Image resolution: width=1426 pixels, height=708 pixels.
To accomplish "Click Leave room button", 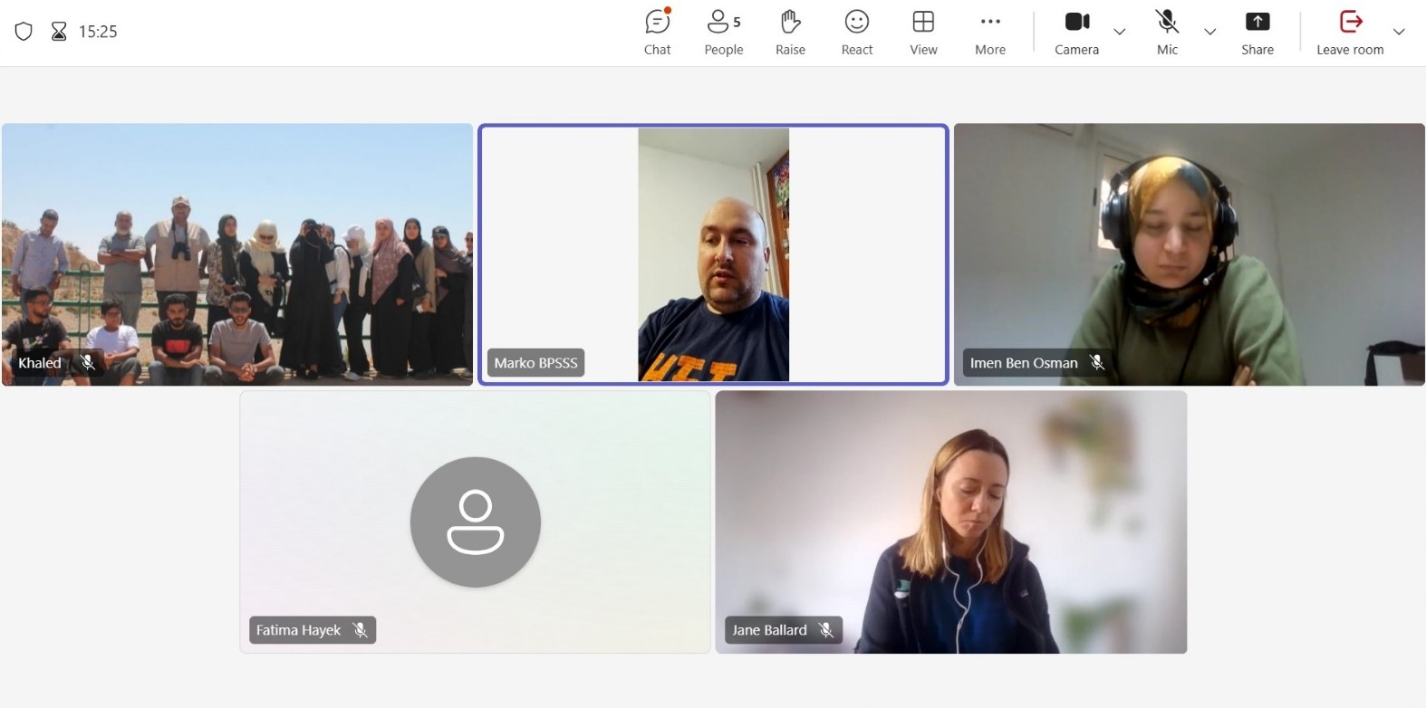I will (x=1349, y=33).
